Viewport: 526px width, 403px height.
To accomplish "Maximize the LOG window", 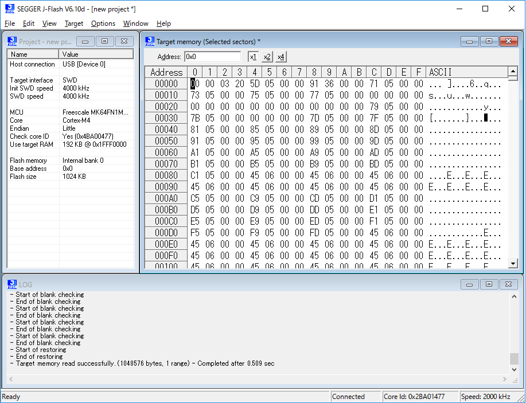I will (489, 284).
